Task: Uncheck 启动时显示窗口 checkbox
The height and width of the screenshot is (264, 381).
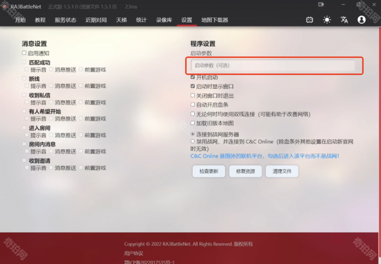Action: (193, 86)
